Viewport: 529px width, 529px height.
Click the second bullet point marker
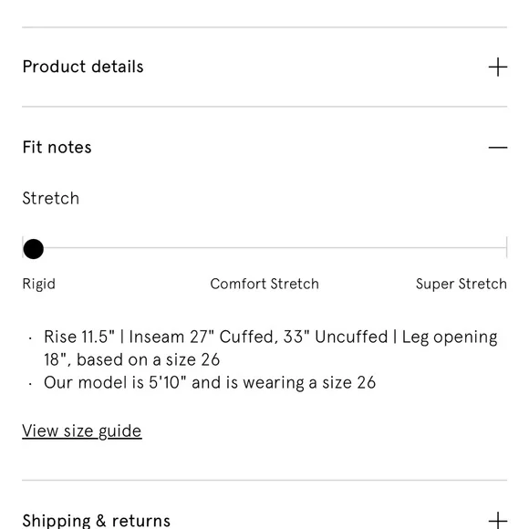[x=30, y=384]
